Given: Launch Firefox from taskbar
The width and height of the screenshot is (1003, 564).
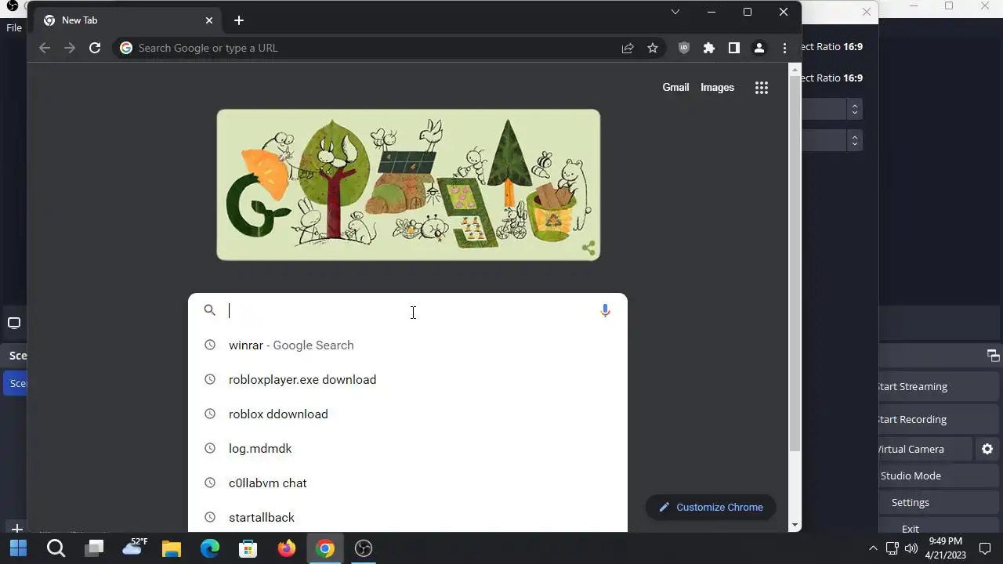Looking at the screenshot, I should pyautogui.click(x=287, y=548).
